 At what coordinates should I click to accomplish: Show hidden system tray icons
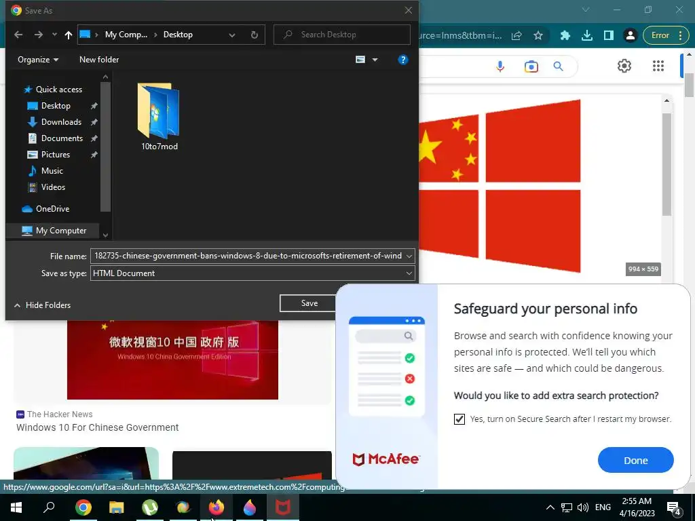(x=550, y=507)
